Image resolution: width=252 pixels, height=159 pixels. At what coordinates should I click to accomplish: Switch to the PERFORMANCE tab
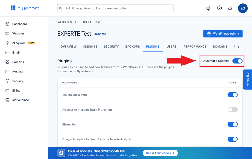(x=195, y=47)
